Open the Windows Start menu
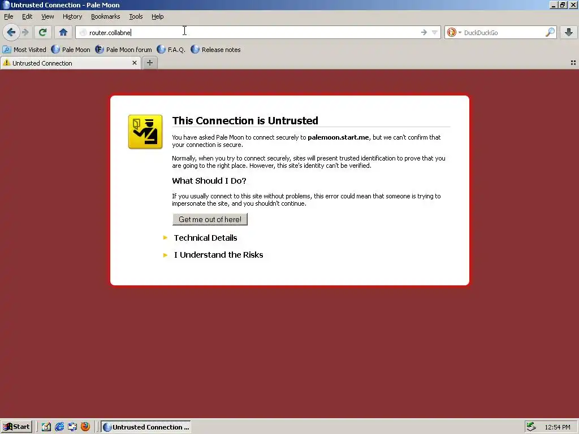This screenshot has width=579, height=434. tap(16, 427)
